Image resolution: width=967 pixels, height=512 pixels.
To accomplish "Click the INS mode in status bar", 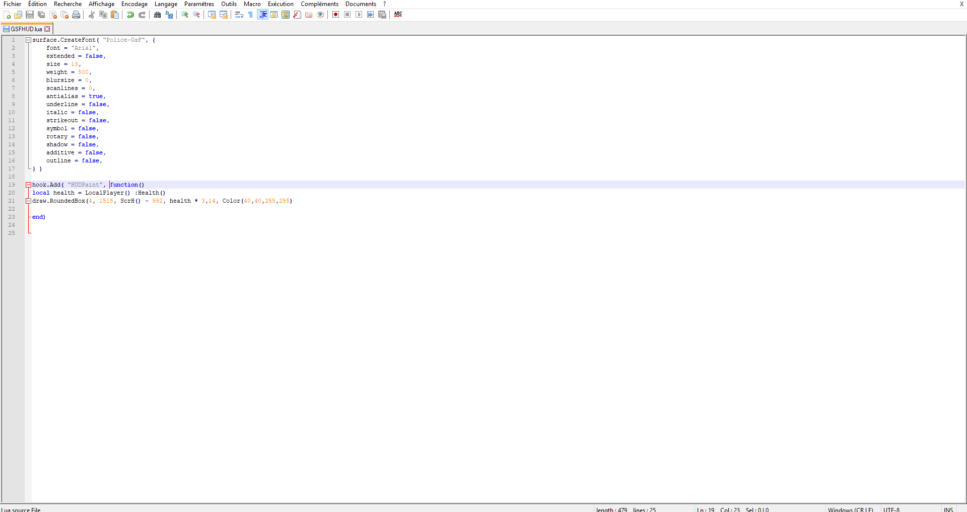I will [948, 509].
